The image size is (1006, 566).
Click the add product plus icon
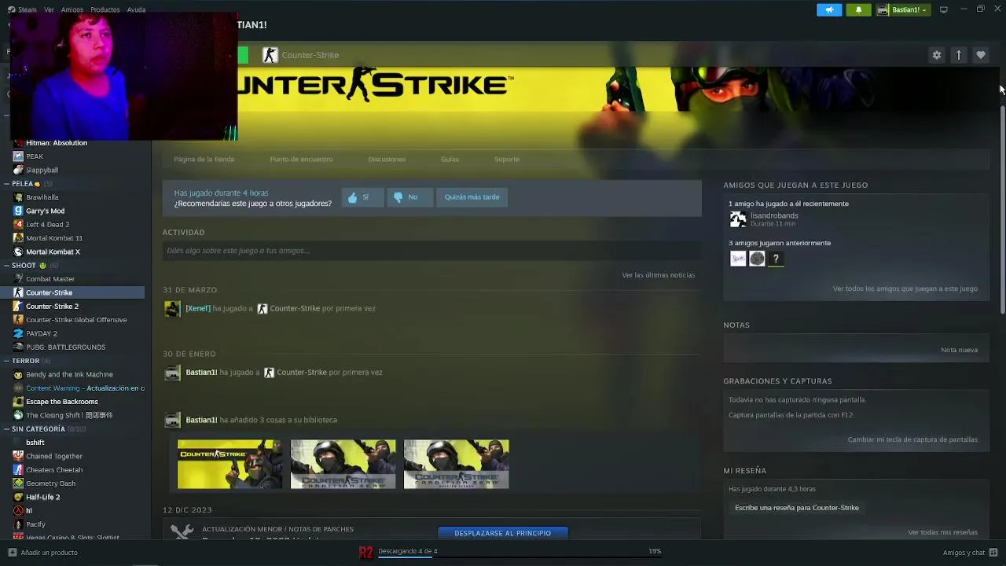(x=12, y=553)
